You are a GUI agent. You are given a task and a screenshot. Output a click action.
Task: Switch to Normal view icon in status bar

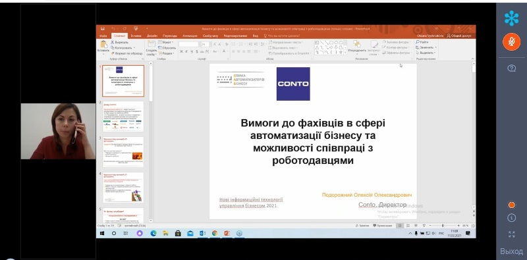(x=400, y=226)
